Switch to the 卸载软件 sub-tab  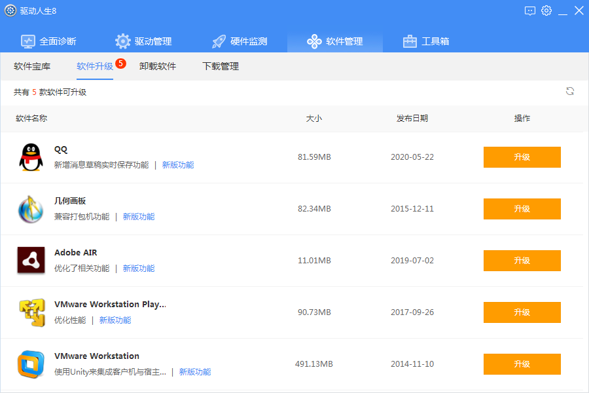[158, 66]
